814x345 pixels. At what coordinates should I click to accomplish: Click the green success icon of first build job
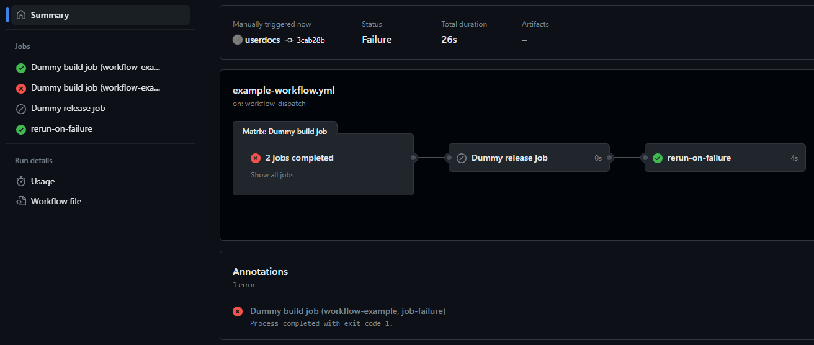point(21,68)
